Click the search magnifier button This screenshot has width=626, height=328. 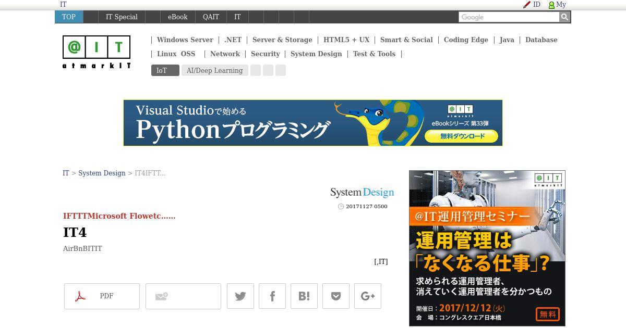(x=564, y=17)
